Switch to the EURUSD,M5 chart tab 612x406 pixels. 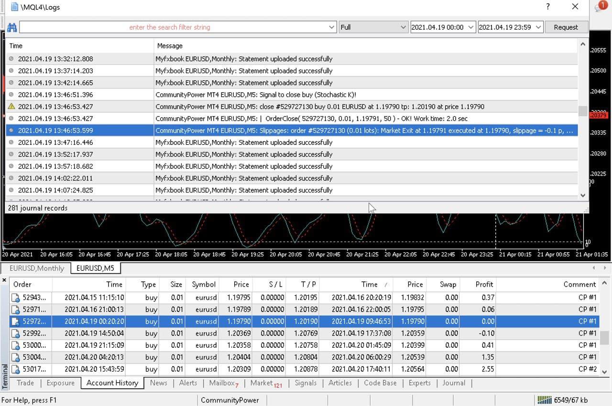[96, 268]
